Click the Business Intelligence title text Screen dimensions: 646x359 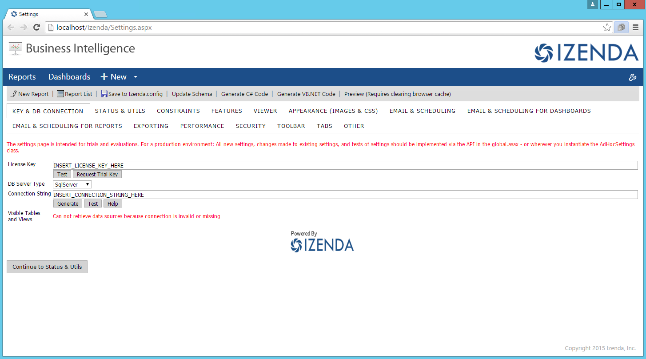80,48
